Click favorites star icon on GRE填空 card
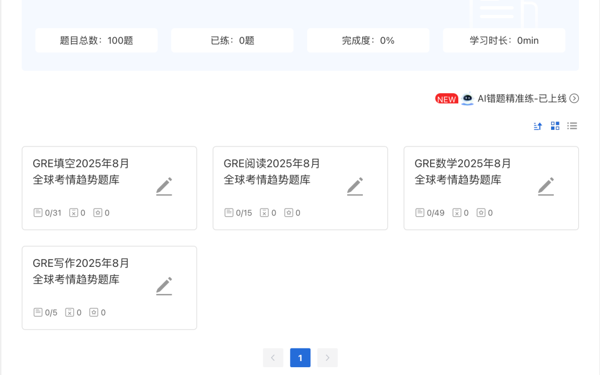600x375 pixels. pyautogui.click(x=98, y=212)
